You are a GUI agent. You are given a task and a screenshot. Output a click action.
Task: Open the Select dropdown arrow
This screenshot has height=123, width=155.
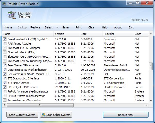tap(57, 27)
